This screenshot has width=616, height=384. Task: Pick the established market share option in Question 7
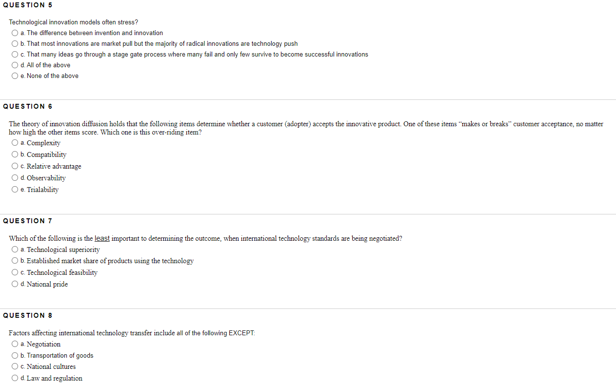click(x=15, y=260)
